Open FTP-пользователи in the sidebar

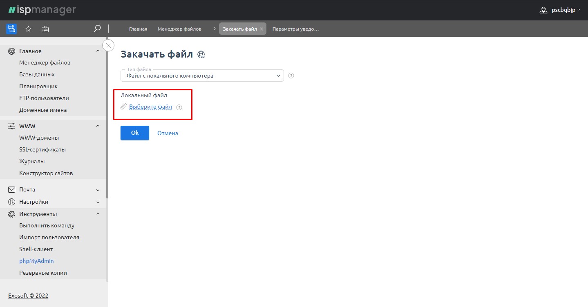pyautogui.click(x=44, y=98)
